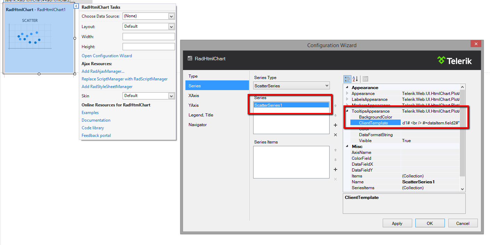Viewport: 490px width, 245px height.
Task: Click the scatter chart preview thumbnail
Action: pos(30,36)
